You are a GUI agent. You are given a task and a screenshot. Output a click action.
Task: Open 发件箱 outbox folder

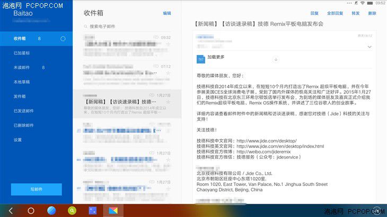point(20,96)
